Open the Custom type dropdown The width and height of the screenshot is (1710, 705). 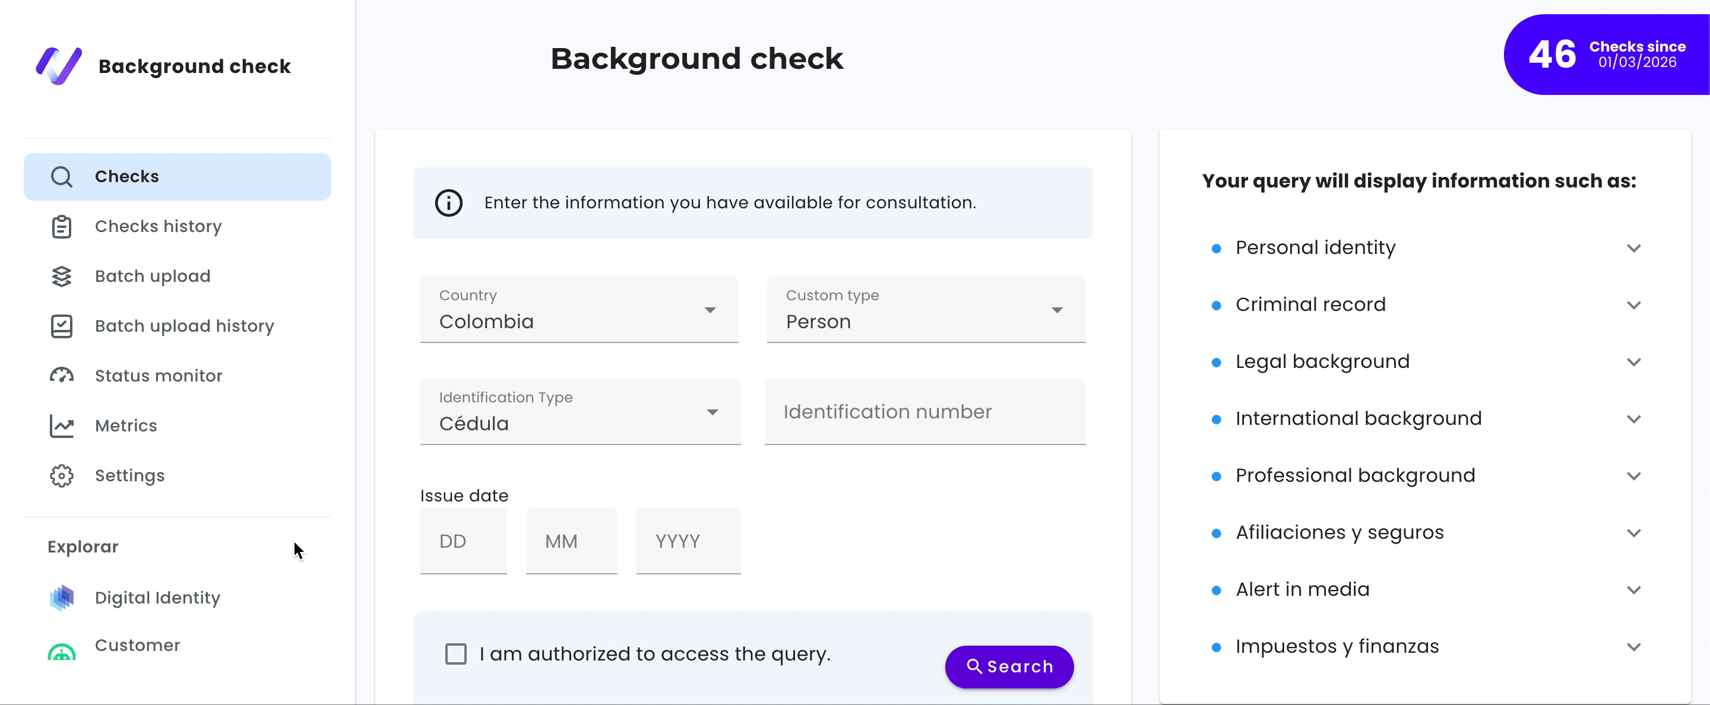[926, 310]
